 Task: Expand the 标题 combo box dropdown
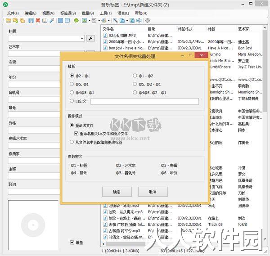point(82,38)
